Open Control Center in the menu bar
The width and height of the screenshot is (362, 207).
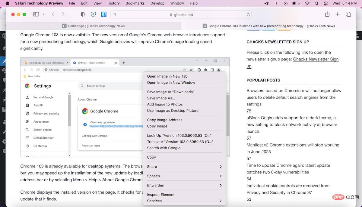tap(325, 3)
